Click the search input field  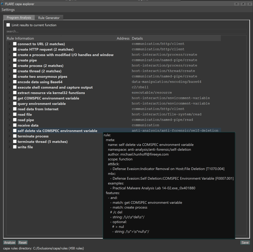pos(126,31)
